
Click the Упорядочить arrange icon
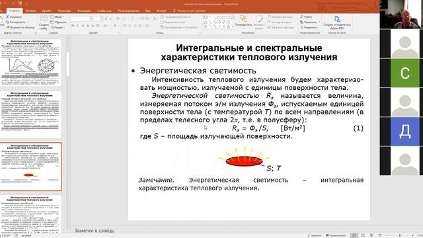click(244, 19)
